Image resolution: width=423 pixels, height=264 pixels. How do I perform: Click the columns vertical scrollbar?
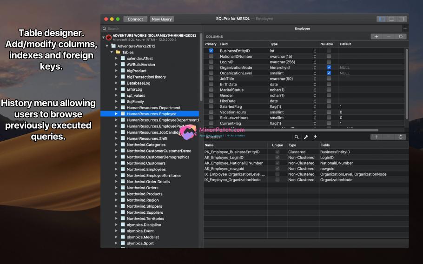[407, 84]
